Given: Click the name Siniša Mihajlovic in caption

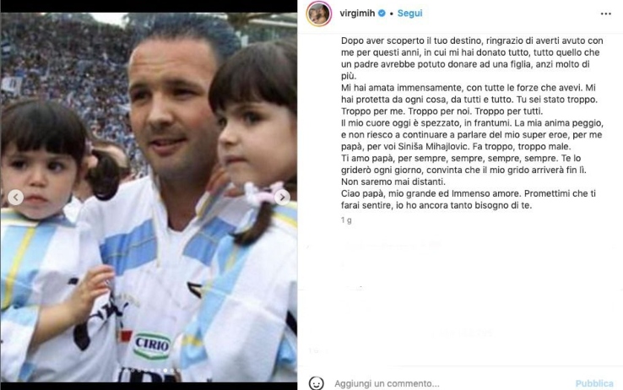Looking at the screenshot, I should 426,147.
